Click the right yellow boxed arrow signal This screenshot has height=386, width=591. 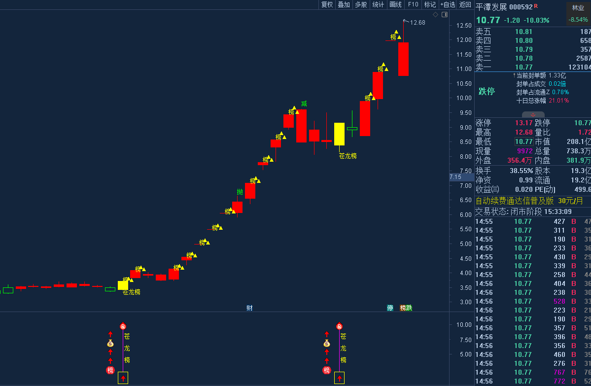click(x=339, y=378)
